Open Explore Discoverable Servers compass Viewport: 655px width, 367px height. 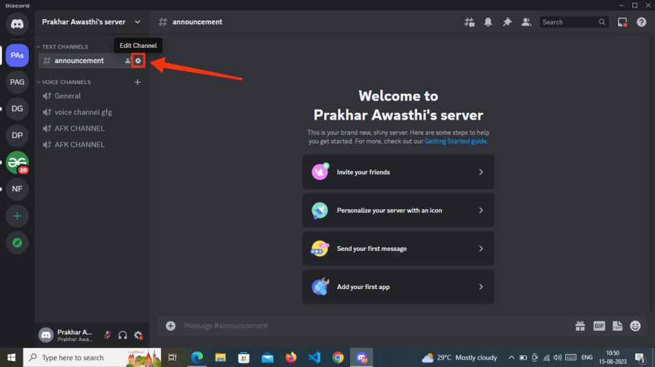click(17, 243)
